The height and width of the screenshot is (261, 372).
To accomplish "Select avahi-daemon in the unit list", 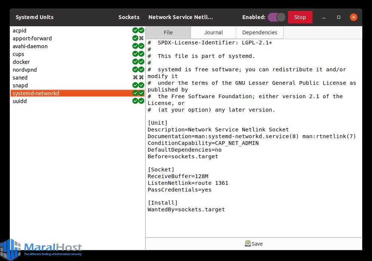I will click(x=30, y=46).
